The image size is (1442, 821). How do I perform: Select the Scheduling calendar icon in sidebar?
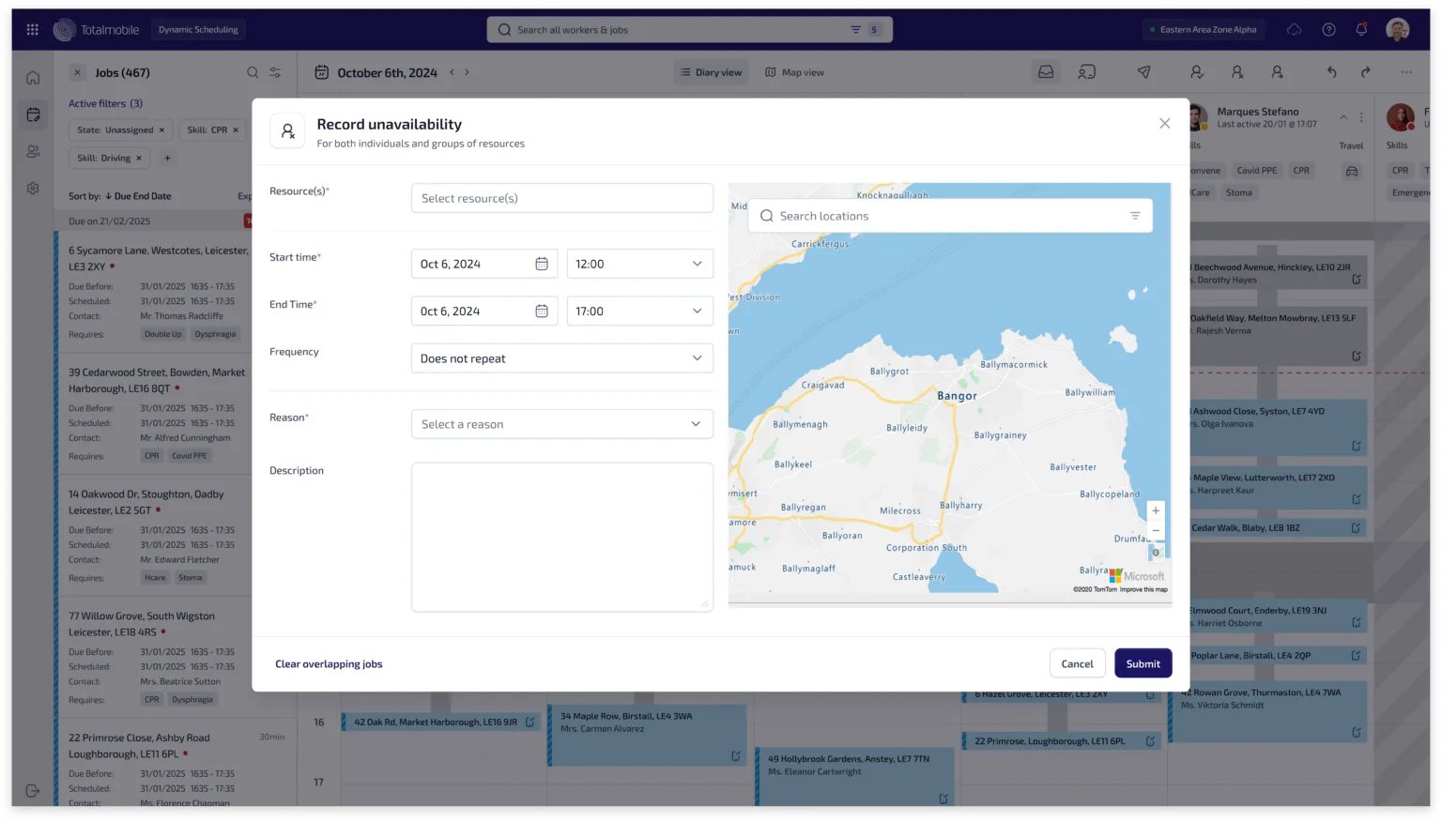pos(32,114)
